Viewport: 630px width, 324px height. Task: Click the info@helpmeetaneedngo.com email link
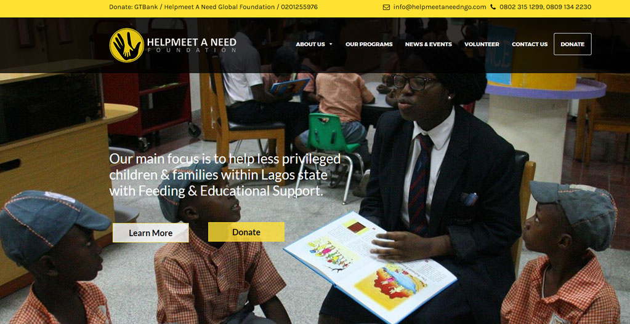coord(440,7)
